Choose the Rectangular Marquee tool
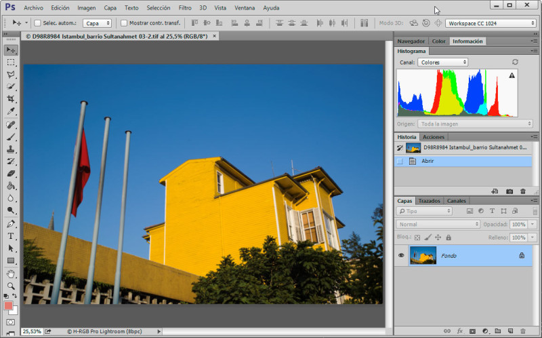Image resolution: width=542 pixels, height=338 pixels. click(x=11, y=62)
